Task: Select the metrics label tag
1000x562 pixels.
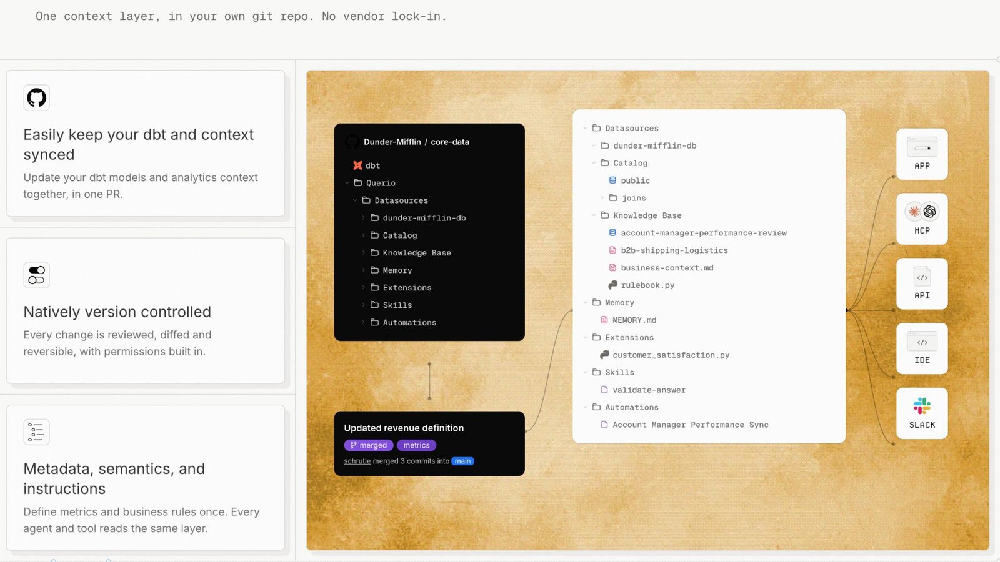Action: [x=416, y=445]
